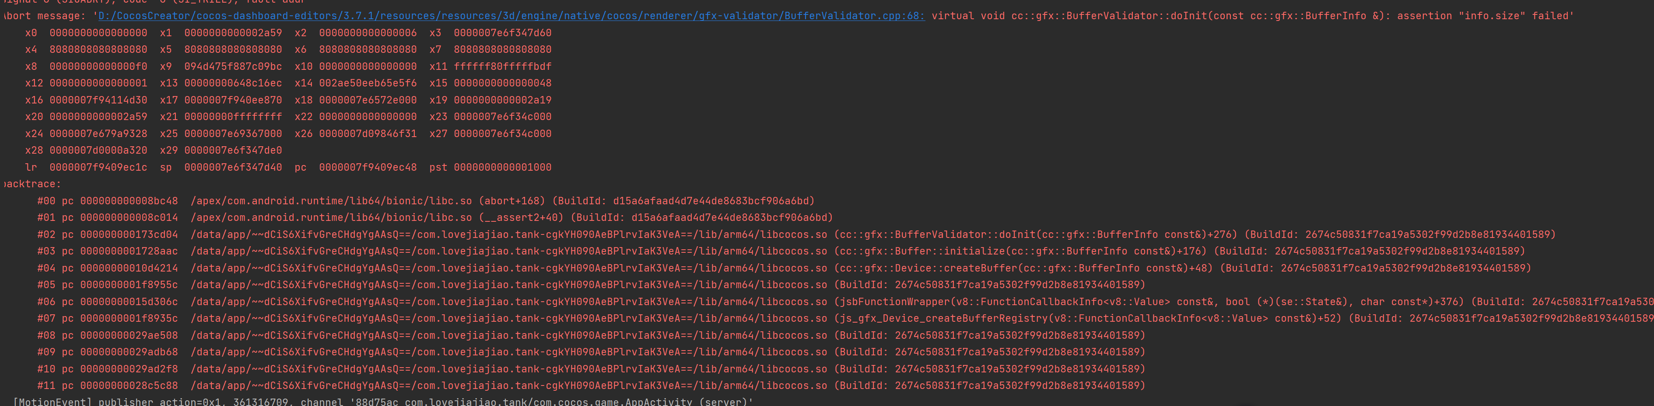Click backtrace frame #11 libcocos.so path
Image resolution: width=1654 pixels, height=406 pixels.
coord(508,385)
